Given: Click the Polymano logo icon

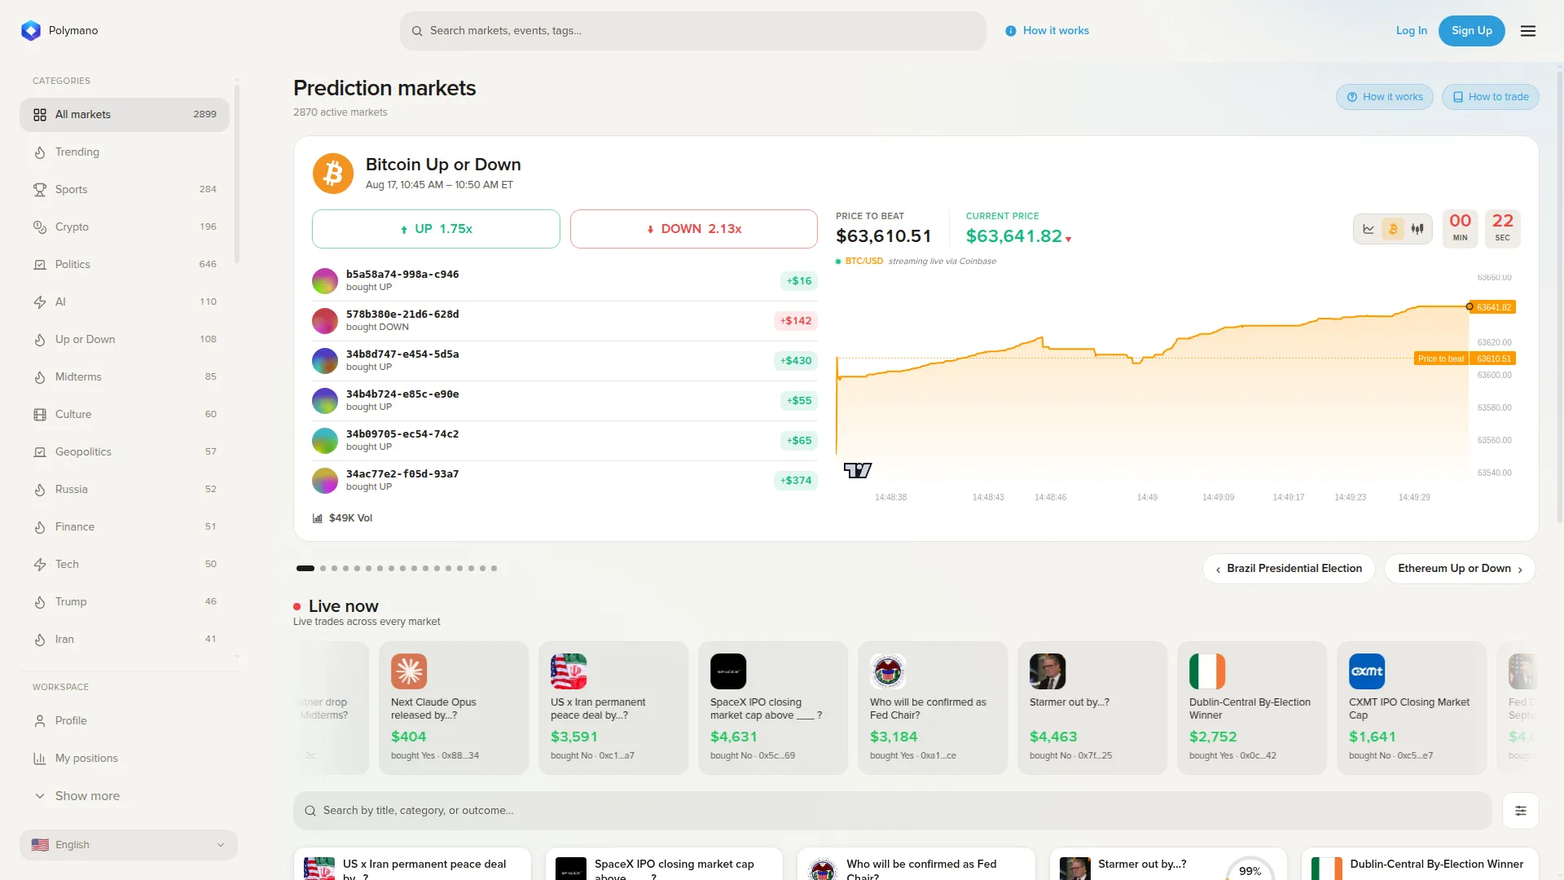Looking at the screenshot, I should click(31, 31).
